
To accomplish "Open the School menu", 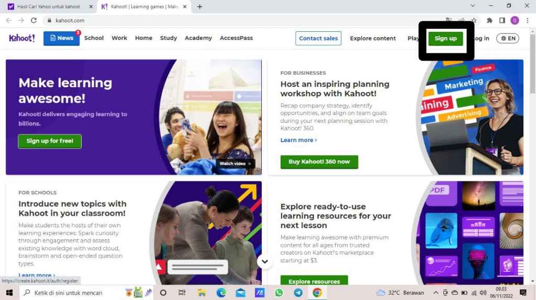I will point(94,38).
